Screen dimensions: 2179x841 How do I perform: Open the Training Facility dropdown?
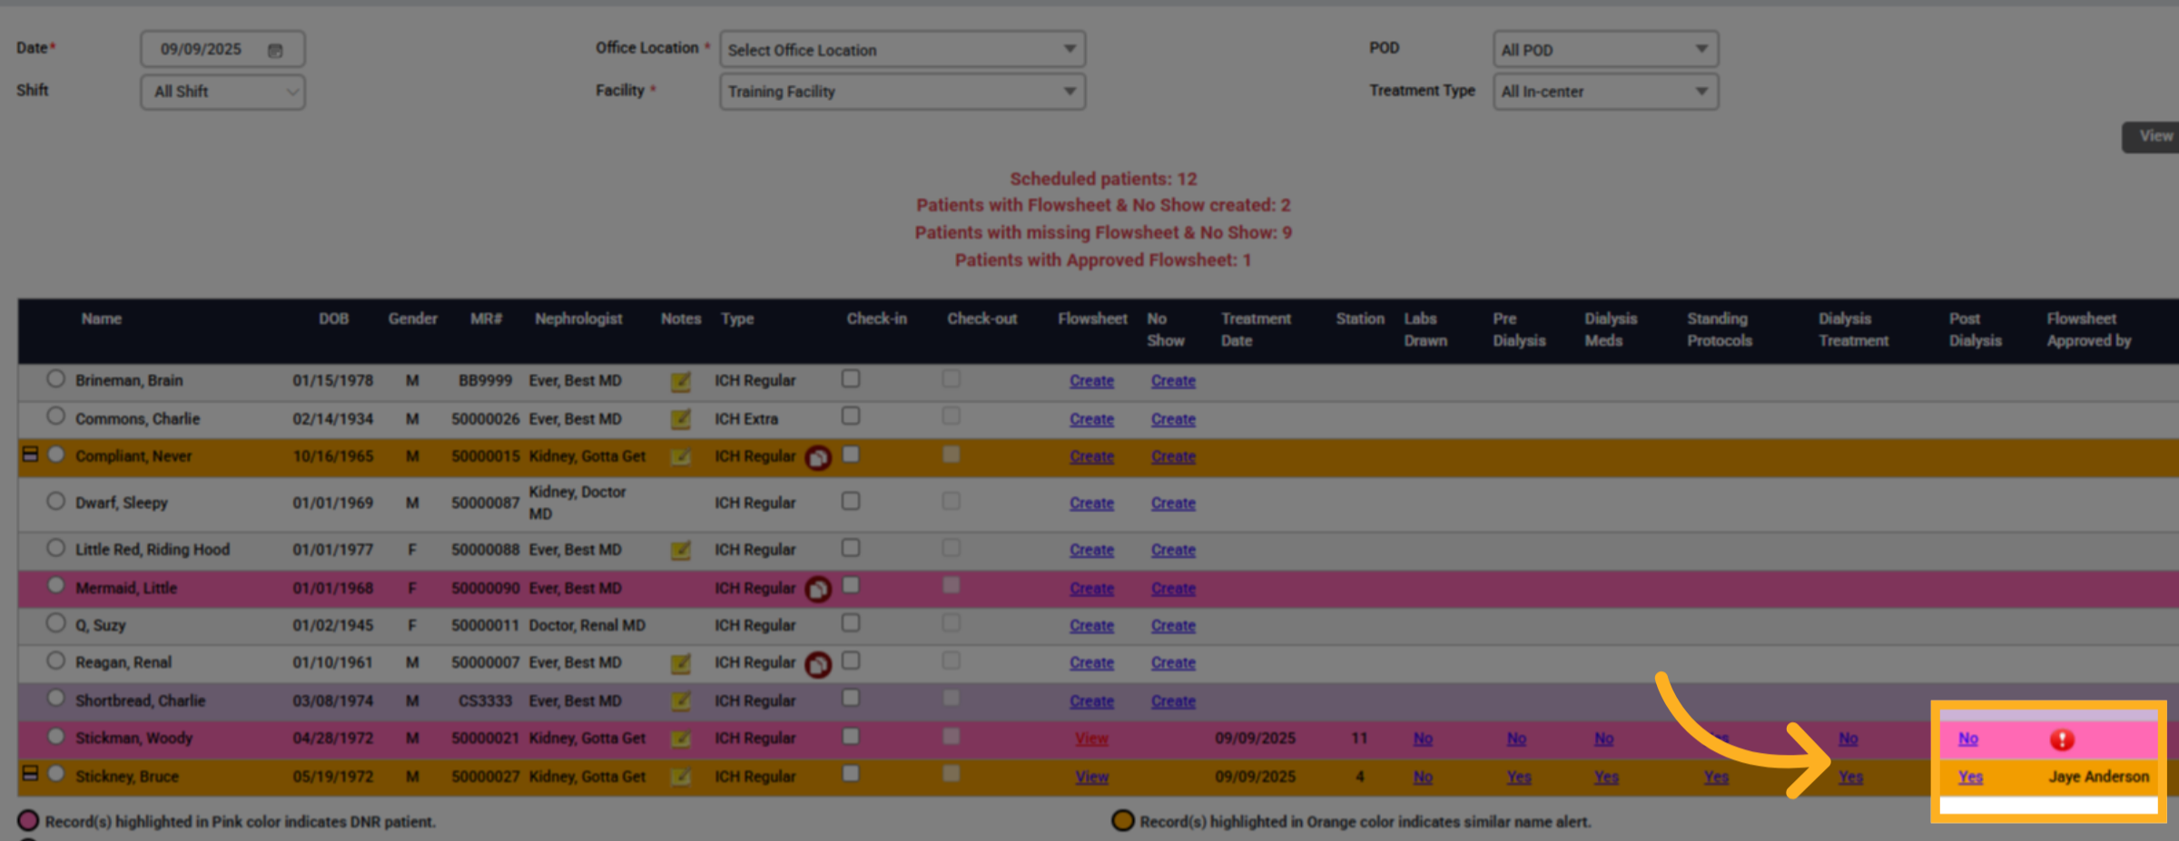(x=902, y=92)
